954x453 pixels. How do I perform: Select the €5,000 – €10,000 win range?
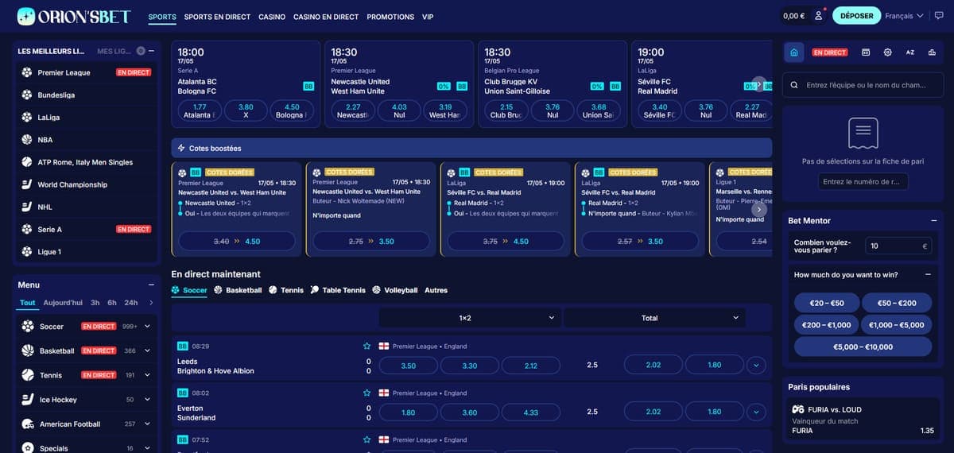(863, 347)
